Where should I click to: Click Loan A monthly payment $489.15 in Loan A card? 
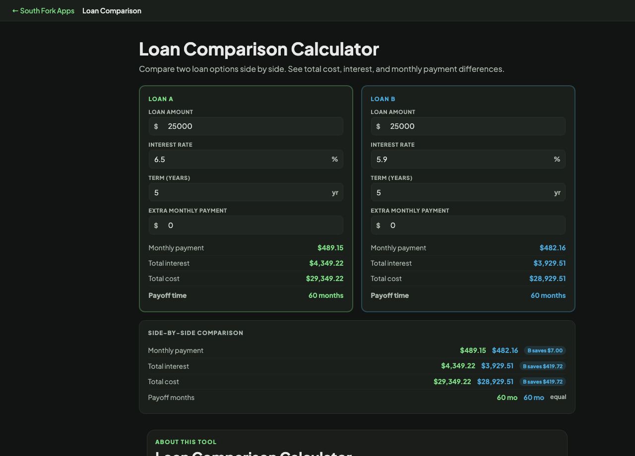point(330,248)
